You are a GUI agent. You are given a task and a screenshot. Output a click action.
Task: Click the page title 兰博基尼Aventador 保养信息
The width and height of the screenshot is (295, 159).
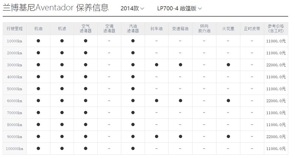point(56,8)
